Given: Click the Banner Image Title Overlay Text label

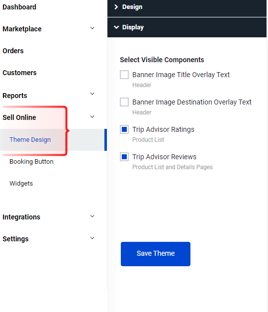Looking at the screenshot, I should 181,75.
